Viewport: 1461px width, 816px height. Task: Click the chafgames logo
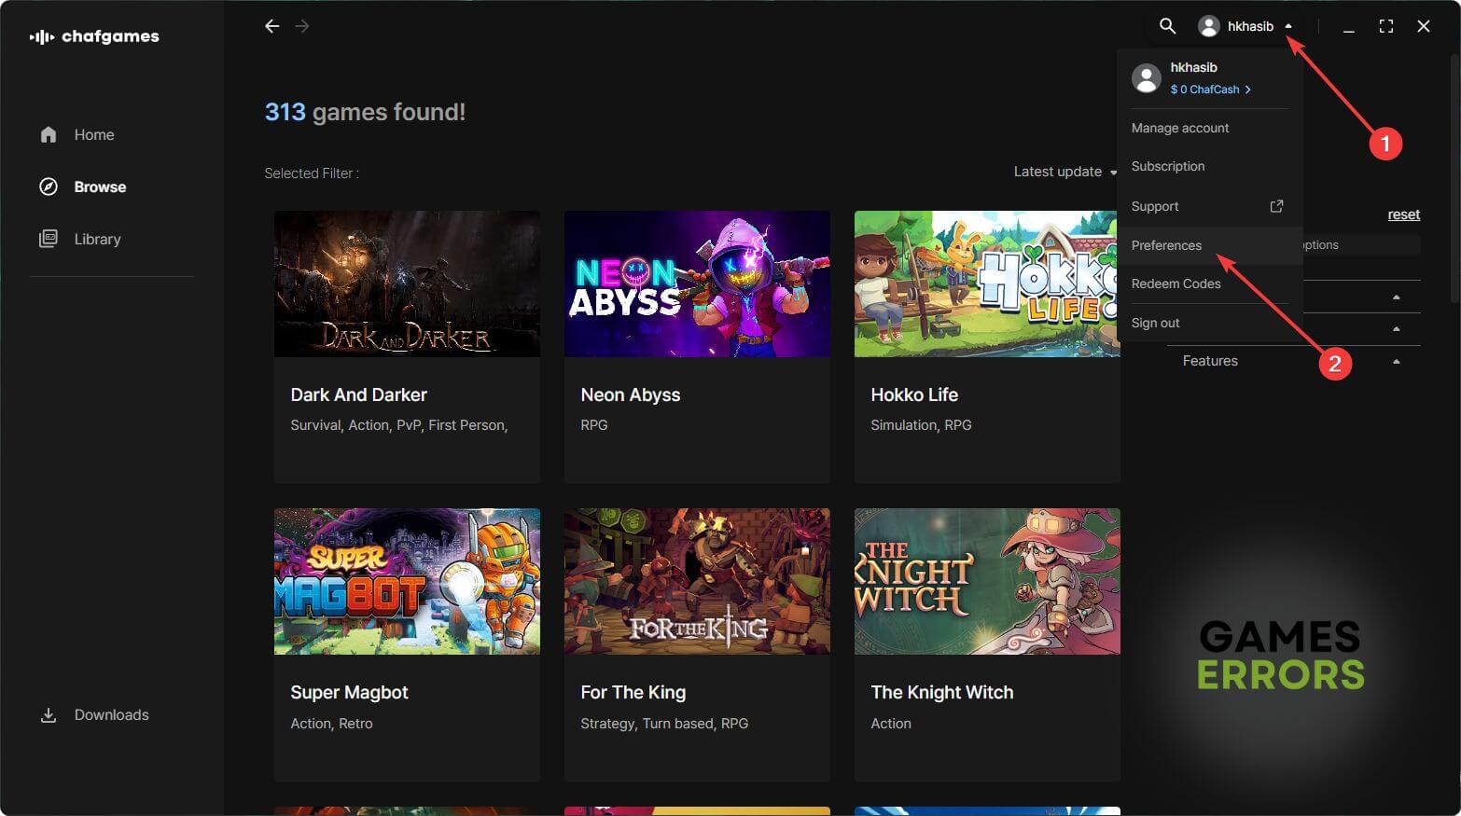tap(94, 36)
